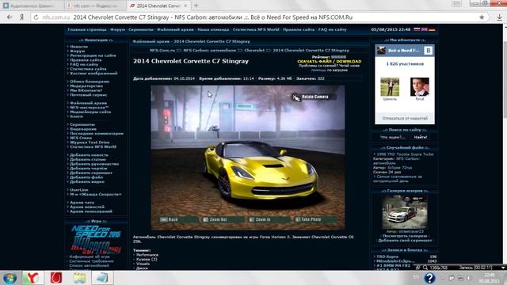Select the German flag language icon
This screenshot has width=507, height=285.
[x=432, y=29]
